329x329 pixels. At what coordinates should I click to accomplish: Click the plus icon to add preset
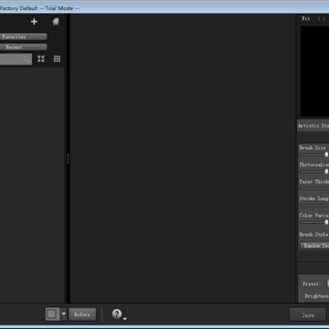(x=34, y=22)
